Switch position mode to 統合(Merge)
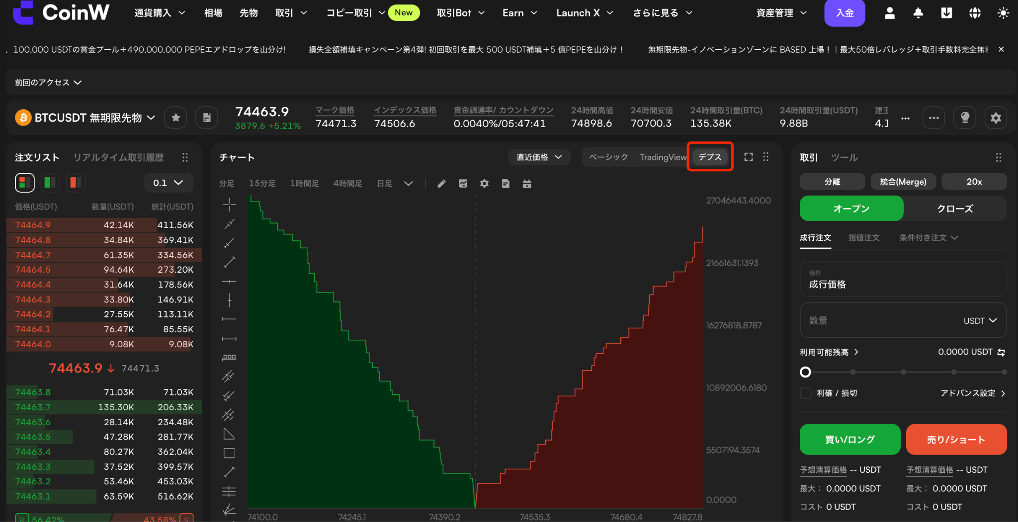 click(903, 182)
